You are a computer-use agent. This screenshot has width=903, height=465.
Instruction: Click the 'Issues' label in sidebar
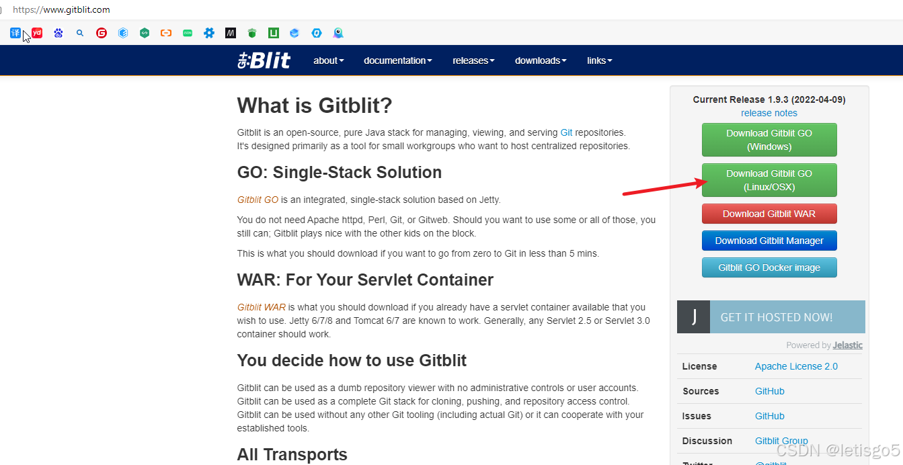coord(697,416)
